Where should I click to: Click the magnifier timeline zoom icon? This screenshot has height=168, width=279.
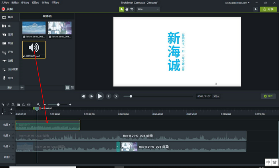(x=38, y=105)
